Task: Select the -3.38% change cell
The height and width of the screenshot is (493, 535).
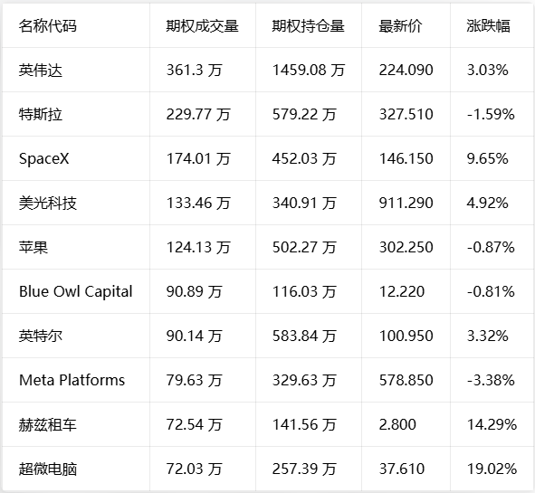Action: click(x=491, y=380)
